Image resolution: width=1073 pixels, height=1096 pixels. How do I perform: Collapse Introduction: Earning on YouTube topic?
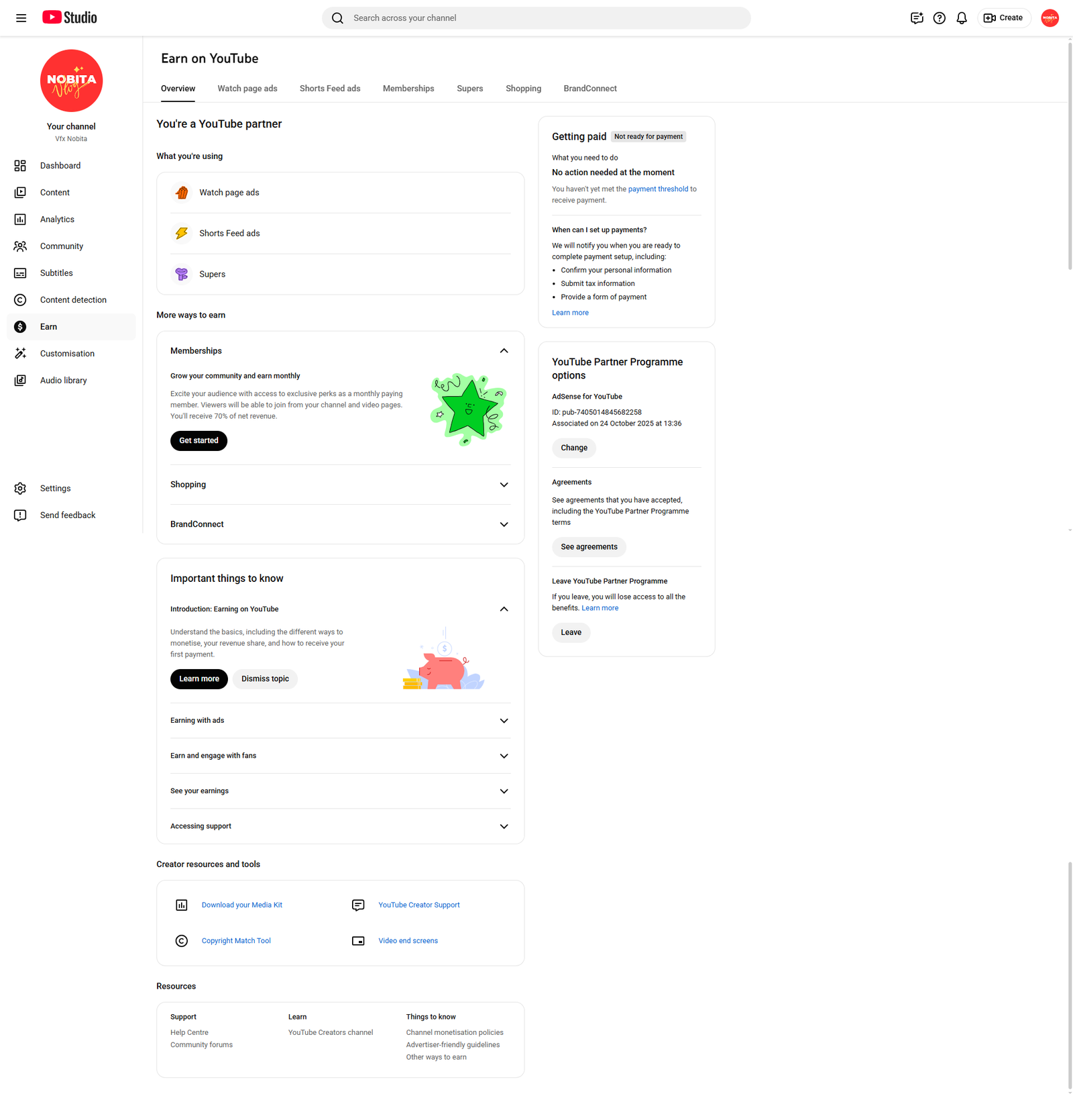(504, 609)
